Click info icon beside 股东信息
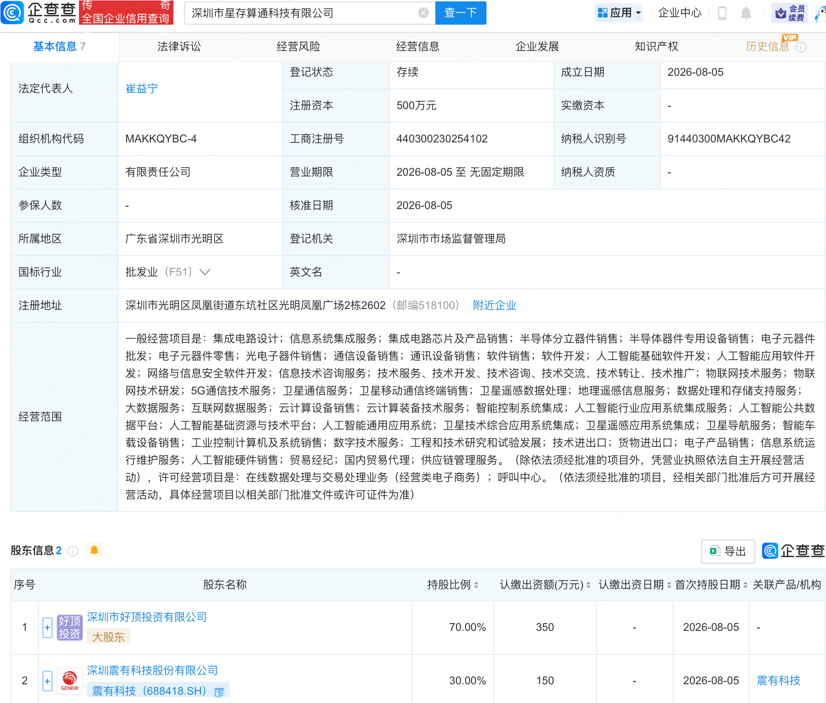The height and width of the screenshot is (703, 826). click(73, 551)
